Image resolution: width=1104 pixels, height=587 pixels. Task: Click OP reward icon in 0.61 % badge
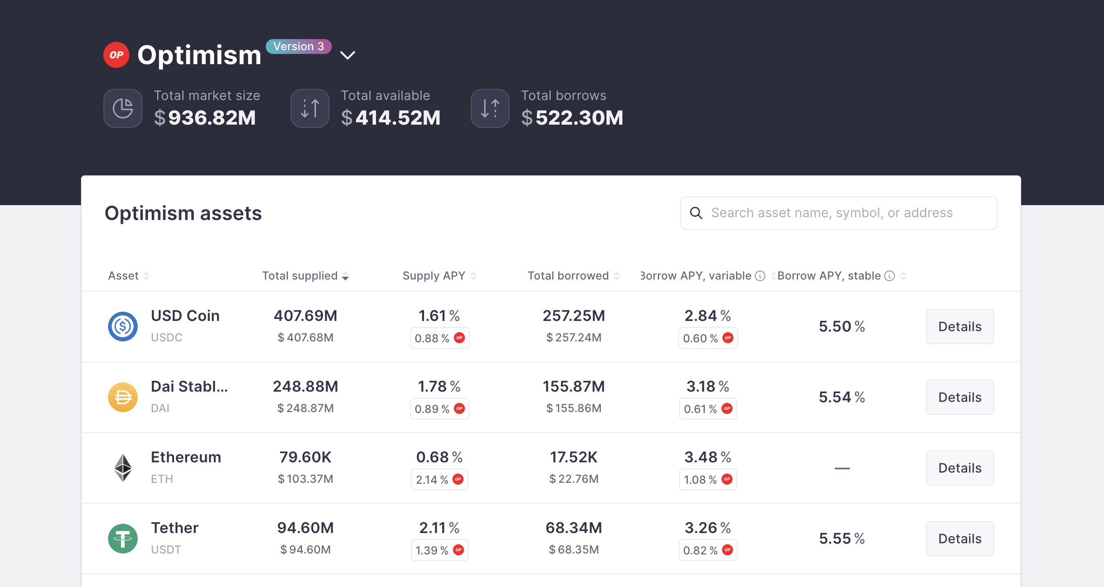(727, 408)
